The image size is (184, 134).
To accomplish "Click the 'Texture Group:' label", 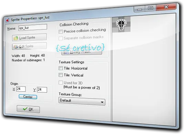I will [70, 94].
